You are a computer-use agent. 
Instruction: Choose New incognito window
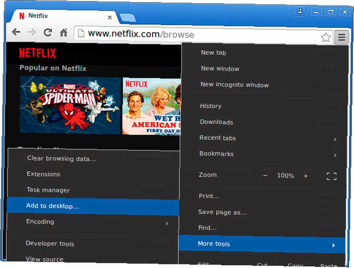pyautogui.click(x=265, y=85)
